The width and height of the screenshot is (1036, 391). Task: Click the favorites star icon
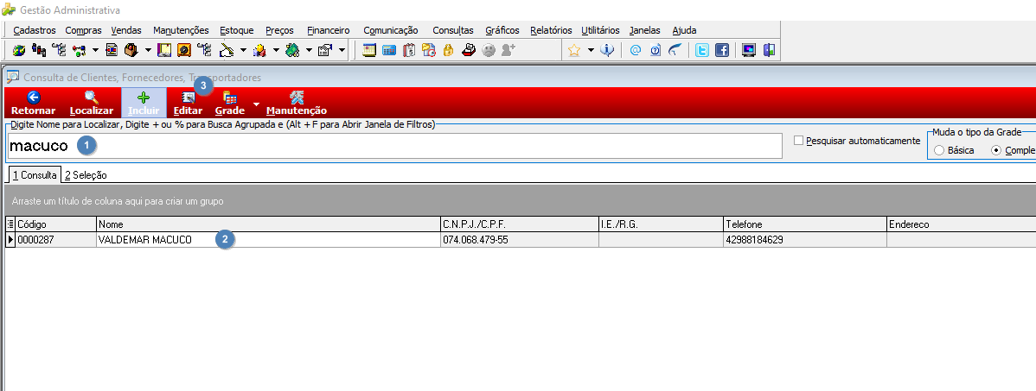pos(573,50)
